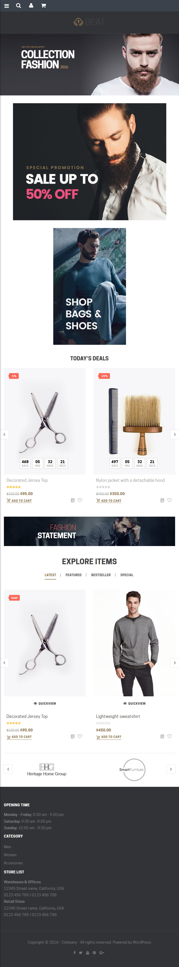Viewport: 179px width, 967px height.
Task: Add Nylon jacket deal to wishlist heart
Action: coord(170,500)
